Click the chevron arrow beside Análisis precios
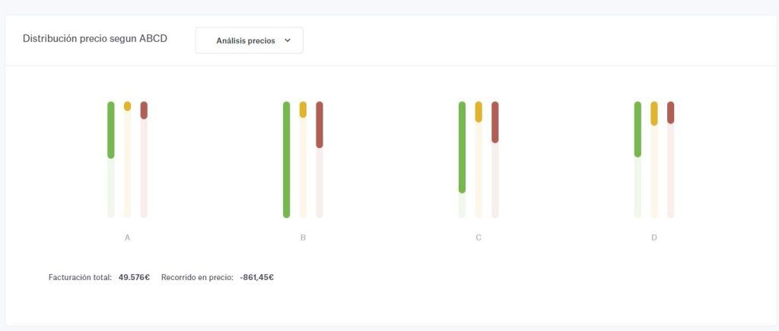779x331 pixels. [287, 41]
